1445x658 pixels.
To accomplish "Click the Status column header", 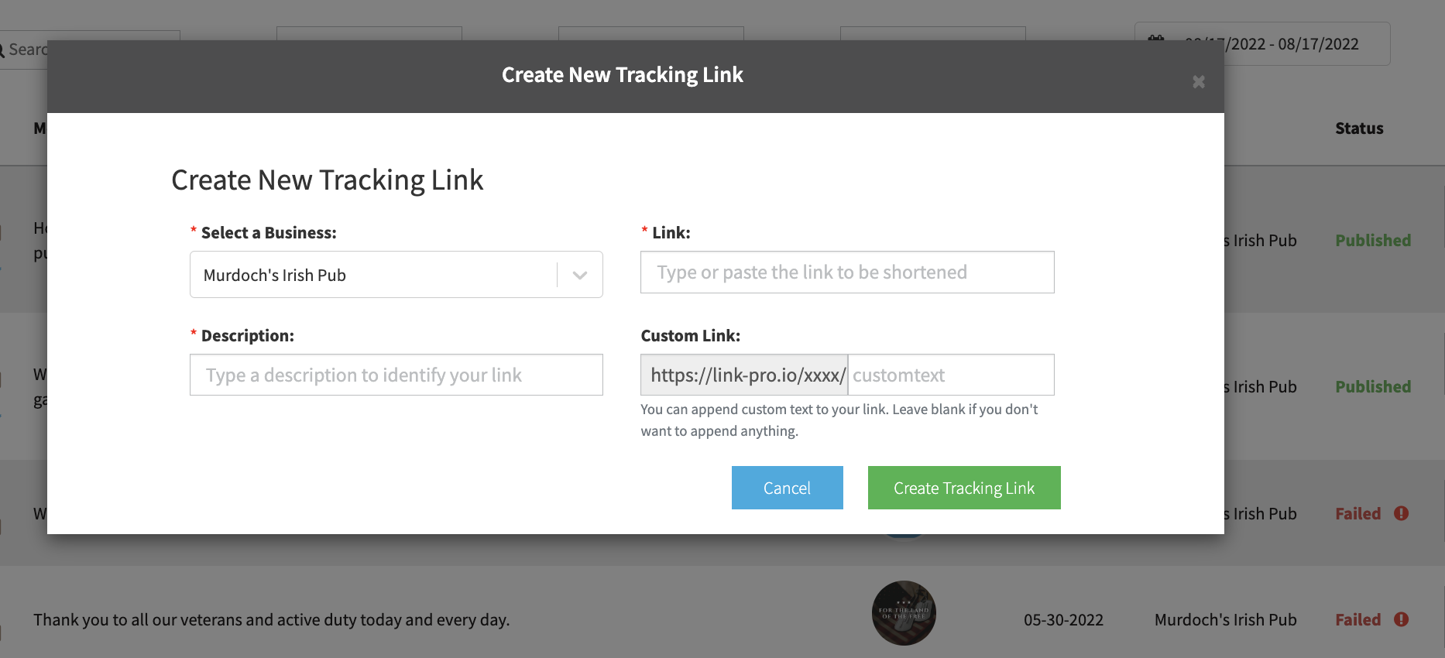I will (x=1359, y=129).
